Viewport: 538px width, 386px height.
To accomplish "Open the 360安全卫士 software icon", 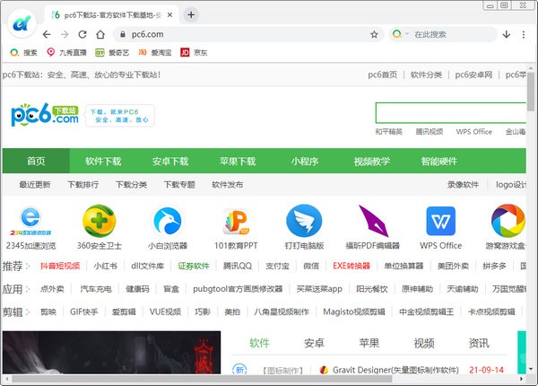I will tap(100, 221).
